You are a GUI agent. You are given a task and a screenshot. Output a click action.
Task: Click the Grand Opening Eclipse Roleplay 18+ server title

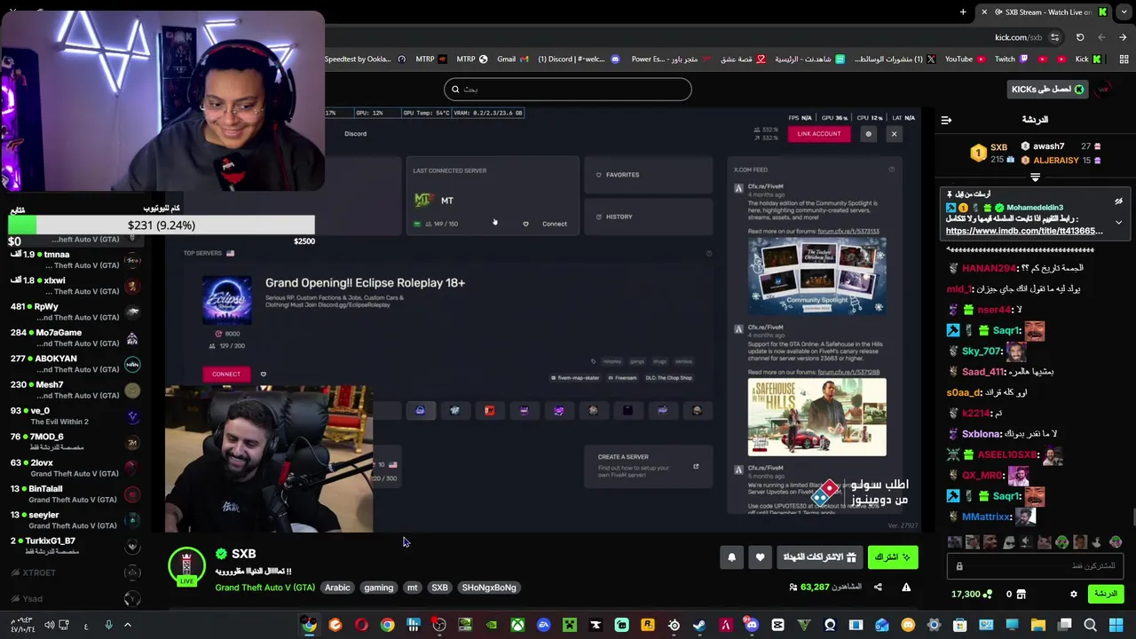pos(365,282)
